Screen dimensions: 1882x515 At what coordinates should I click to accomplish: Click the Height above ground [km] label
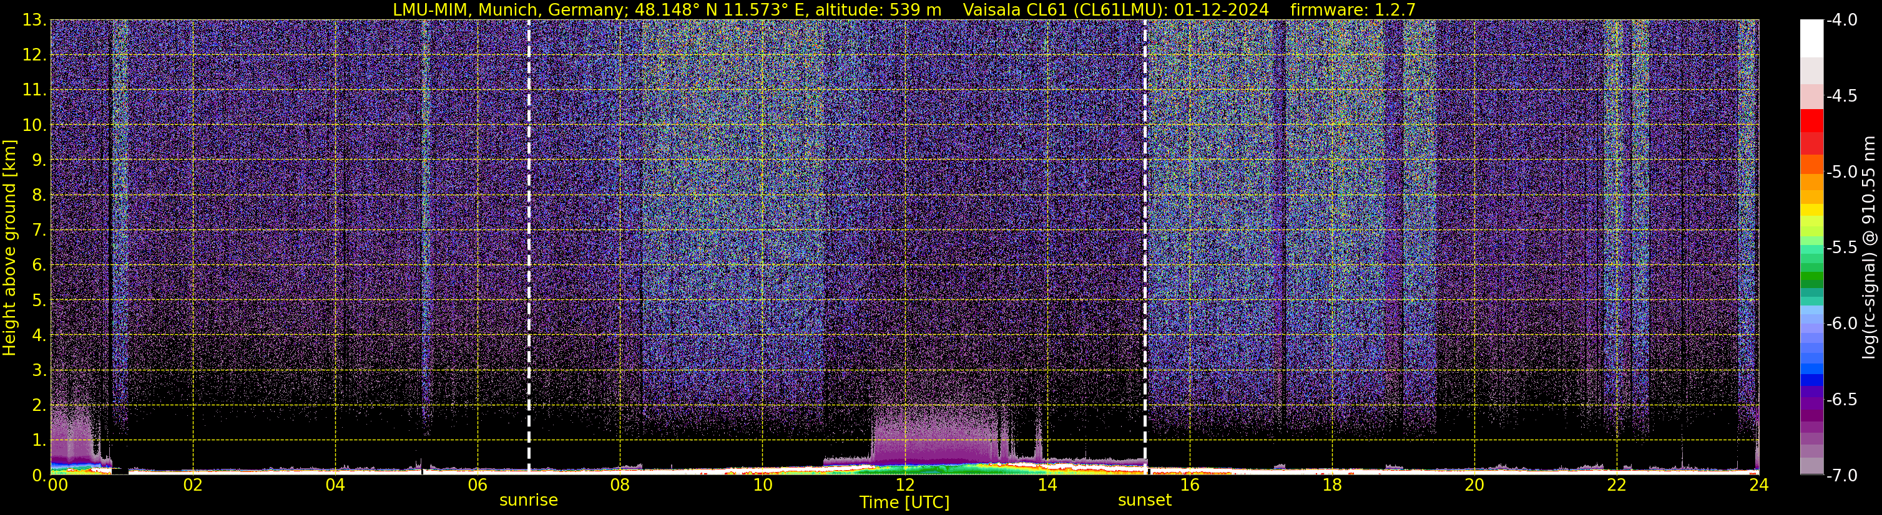pyautogui.click(x=9, y=248)
